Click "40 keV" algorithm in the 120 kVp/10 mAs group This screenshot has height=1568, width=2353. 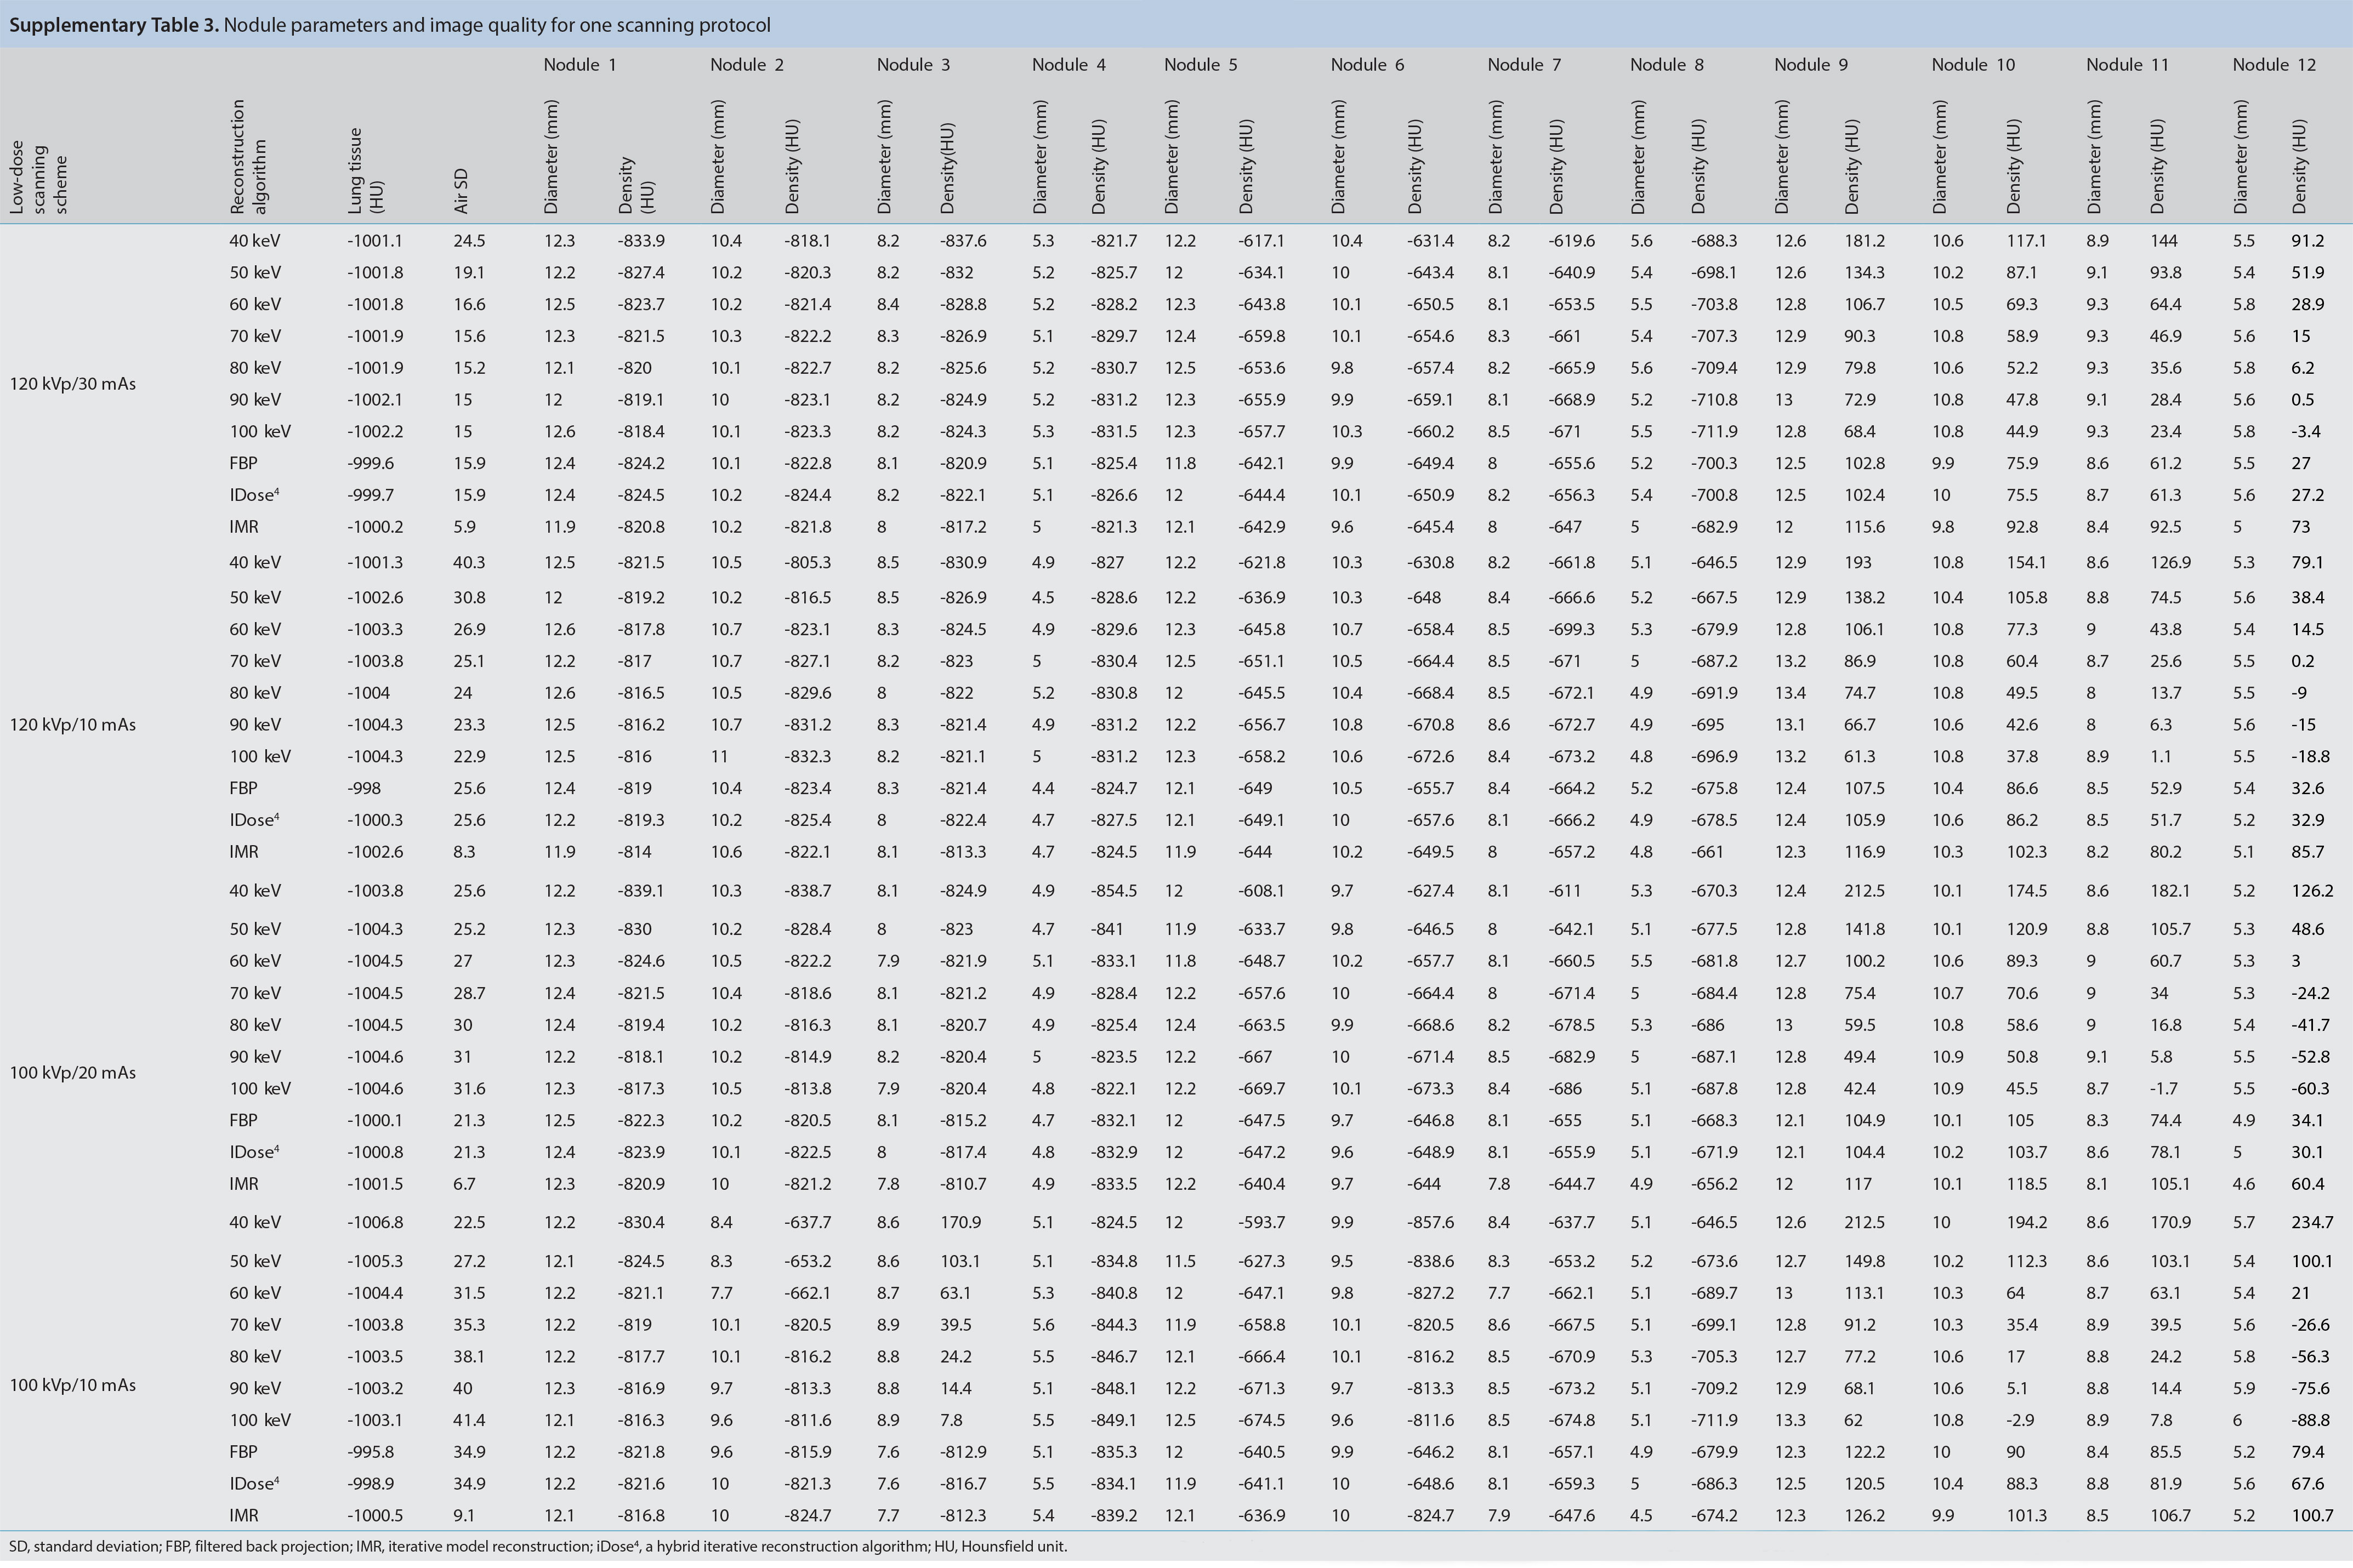coord(255,562)
